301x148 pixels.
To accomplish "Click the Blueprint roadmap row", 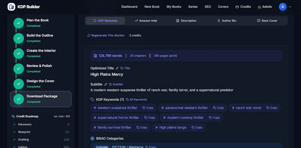I will click(41, 132).
